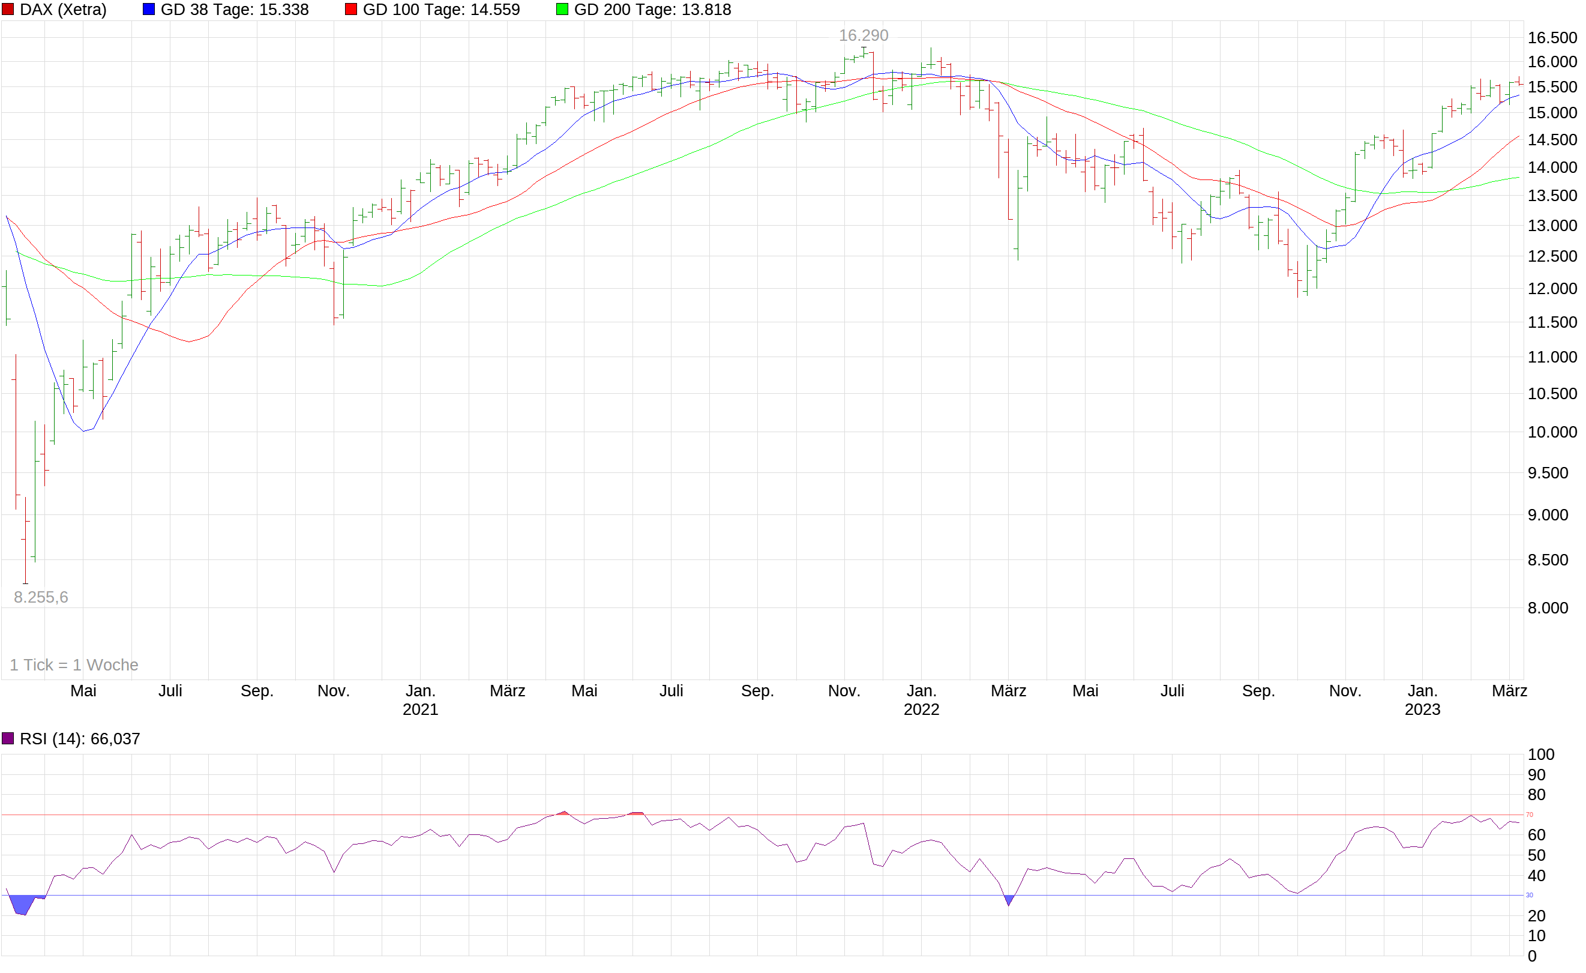Select the 8.255,6 low marker

pyautogui.click(x=41, y=597)
